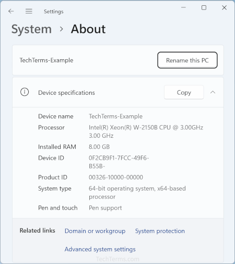Copy the device specifications
Image resolution: width=235 pixels, height=264 pixels.
coord(184,92)
